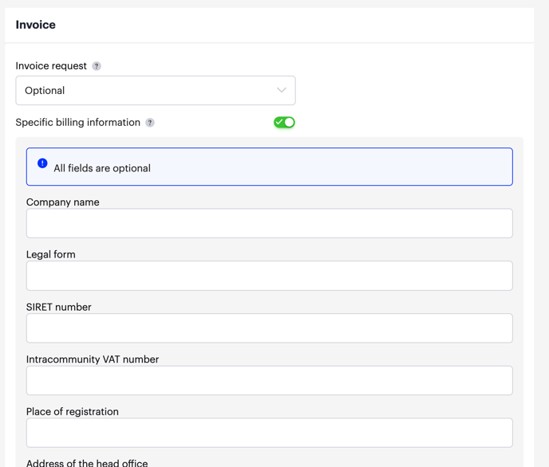Click the Intracommunity VAT number field
Image resolution: width=549 pixels, height=467 pixels.
tap(269, 381)
